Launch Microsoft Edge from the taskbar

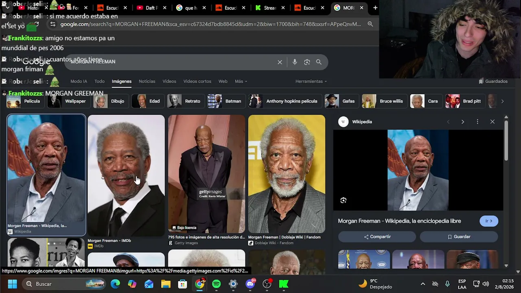(115, 284)
